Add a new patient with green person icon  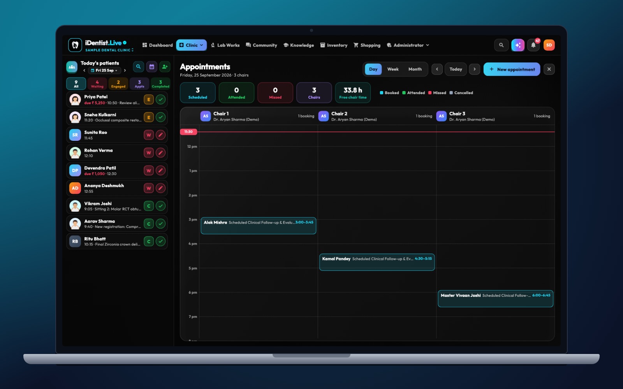click(x=165, y=67)
